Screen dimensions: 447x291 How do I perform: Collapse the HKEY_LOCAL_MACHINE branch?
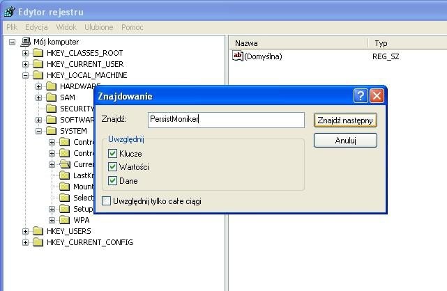point(25,75)
